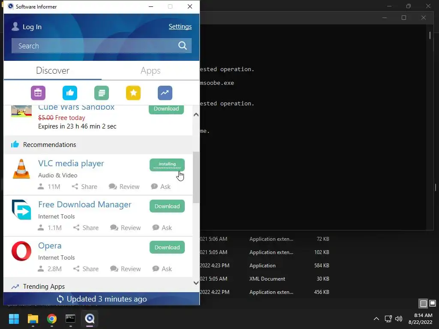The image size is (439, 329).
Task: Click the VLC Installing button
Action: point(167,165)
